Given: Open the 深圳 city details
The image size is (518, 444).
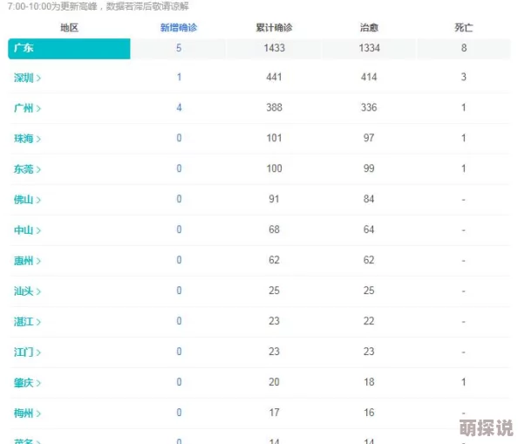Looking at the screenshot, I should pyautogui.click(x=27, y=78).
